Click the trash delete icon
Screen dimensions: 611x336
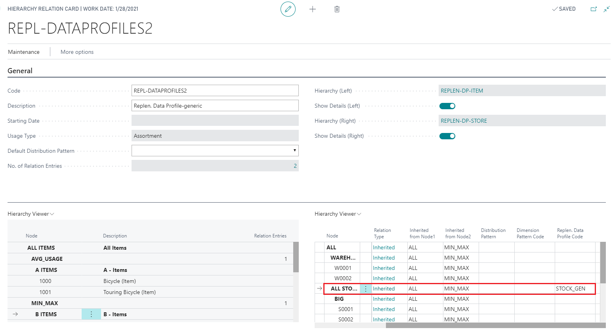pyautogui.click(x=337, y=9)
